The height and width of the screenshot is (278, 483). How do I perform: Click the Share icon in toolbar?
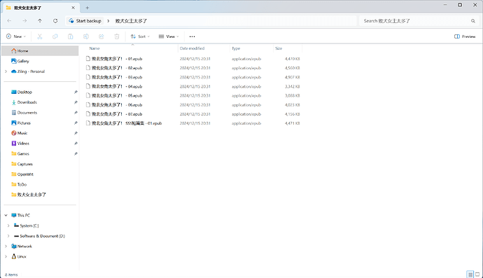point(101,36)
